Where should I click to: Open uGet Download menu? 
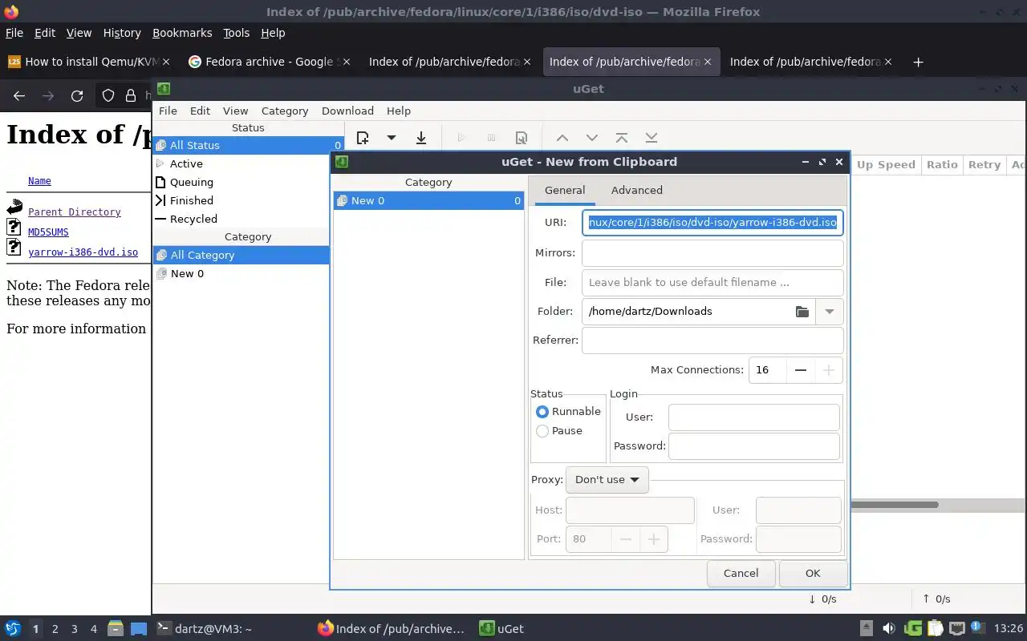[x=347, y=111]
